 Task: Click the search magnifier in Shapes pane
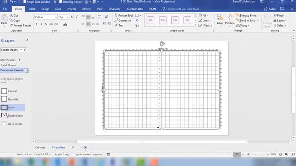[25, 50]
